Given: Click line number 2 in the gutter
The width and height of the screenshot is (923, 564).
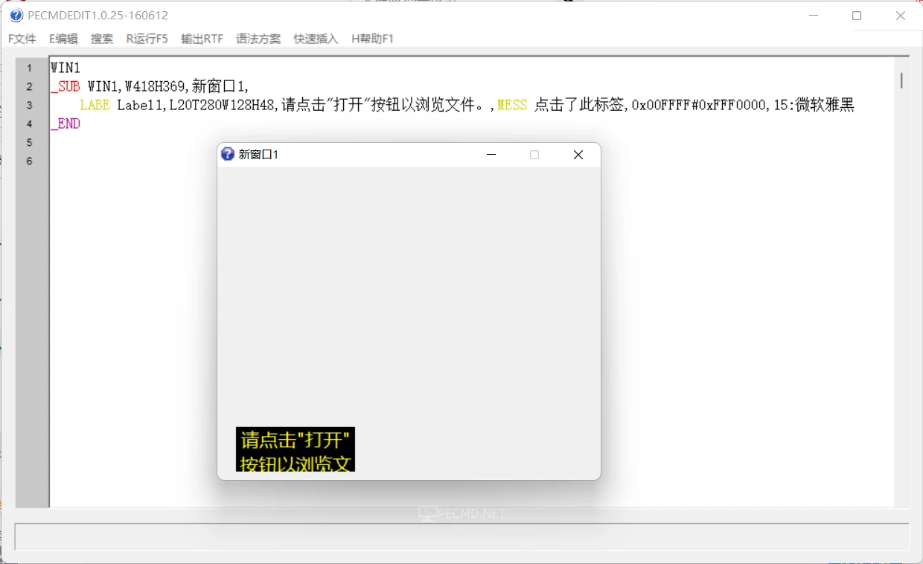Looking at the screenshot, I should (30, 86).
